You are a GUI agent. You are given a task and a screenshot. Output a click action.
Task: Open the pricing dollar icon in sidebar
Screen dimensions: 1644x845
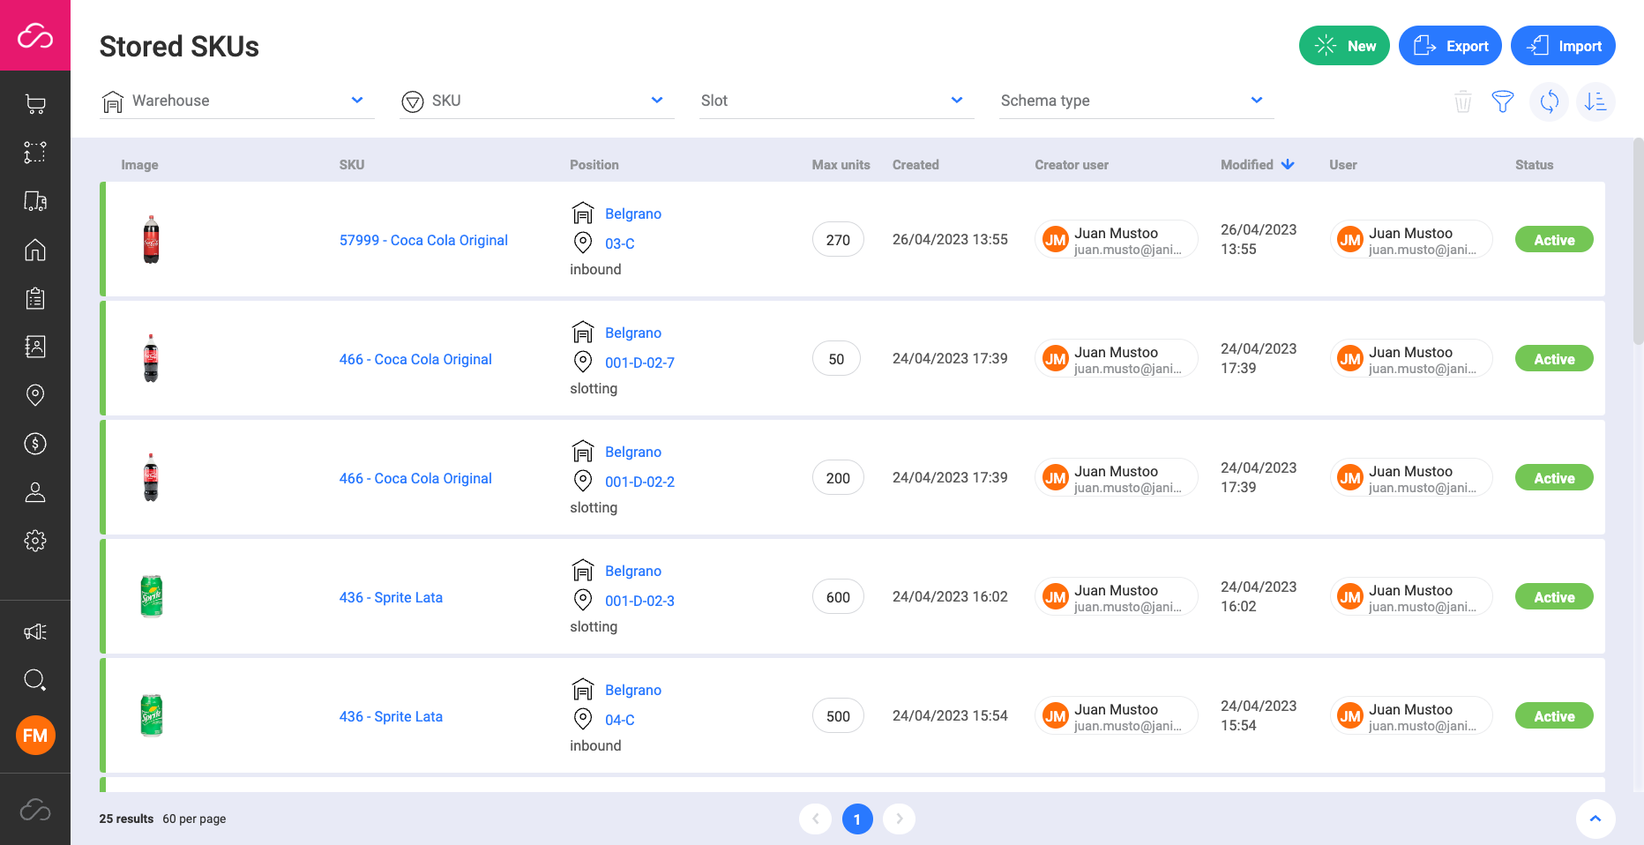[x=35, y=444]
